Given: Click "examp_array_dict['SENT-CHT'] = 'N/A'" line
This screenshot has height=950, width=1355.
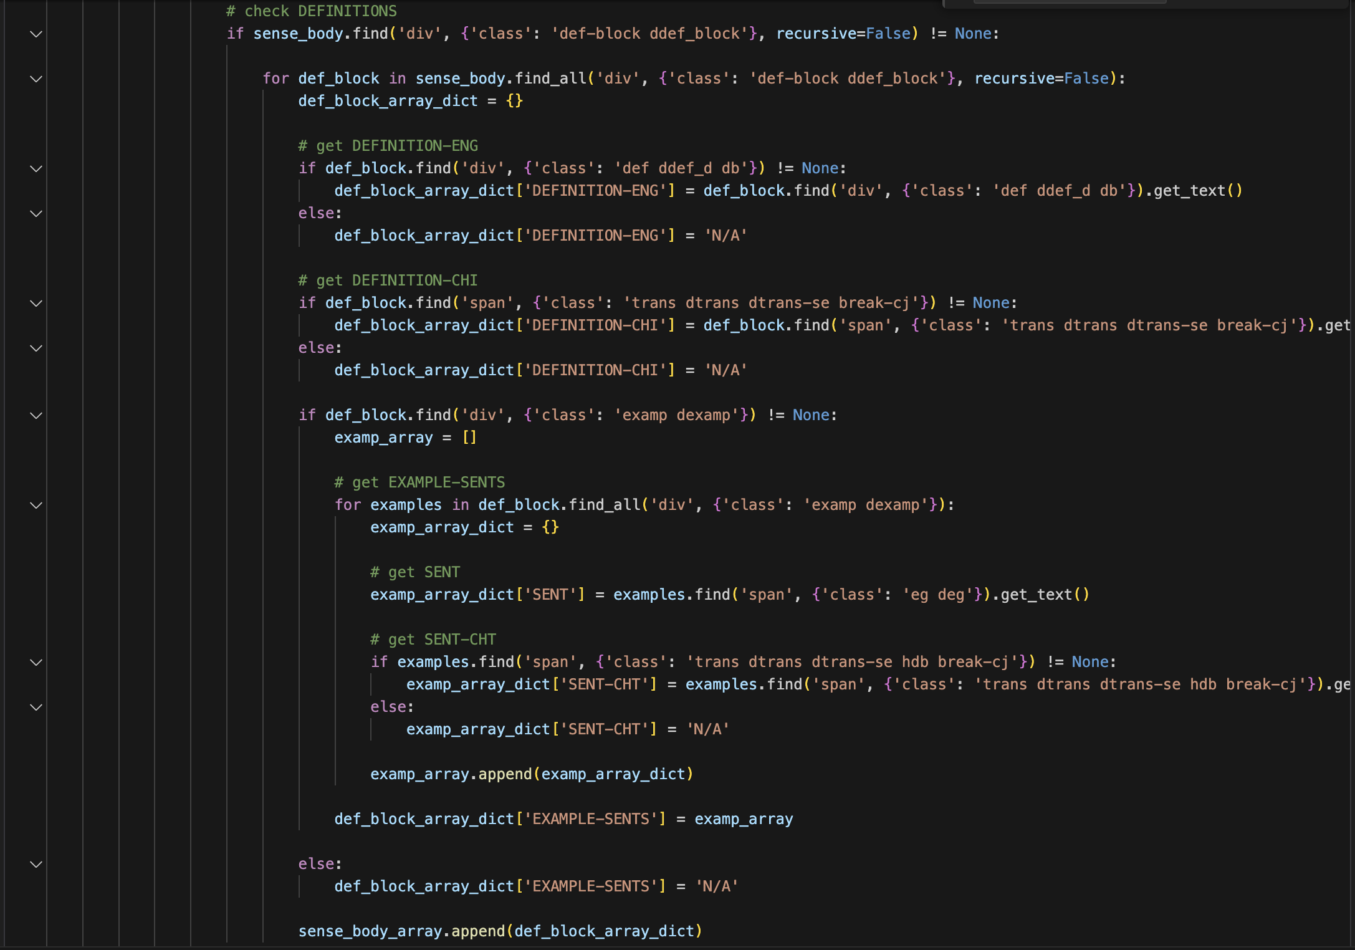Looking at the screenshot, I should pos(568,729).
